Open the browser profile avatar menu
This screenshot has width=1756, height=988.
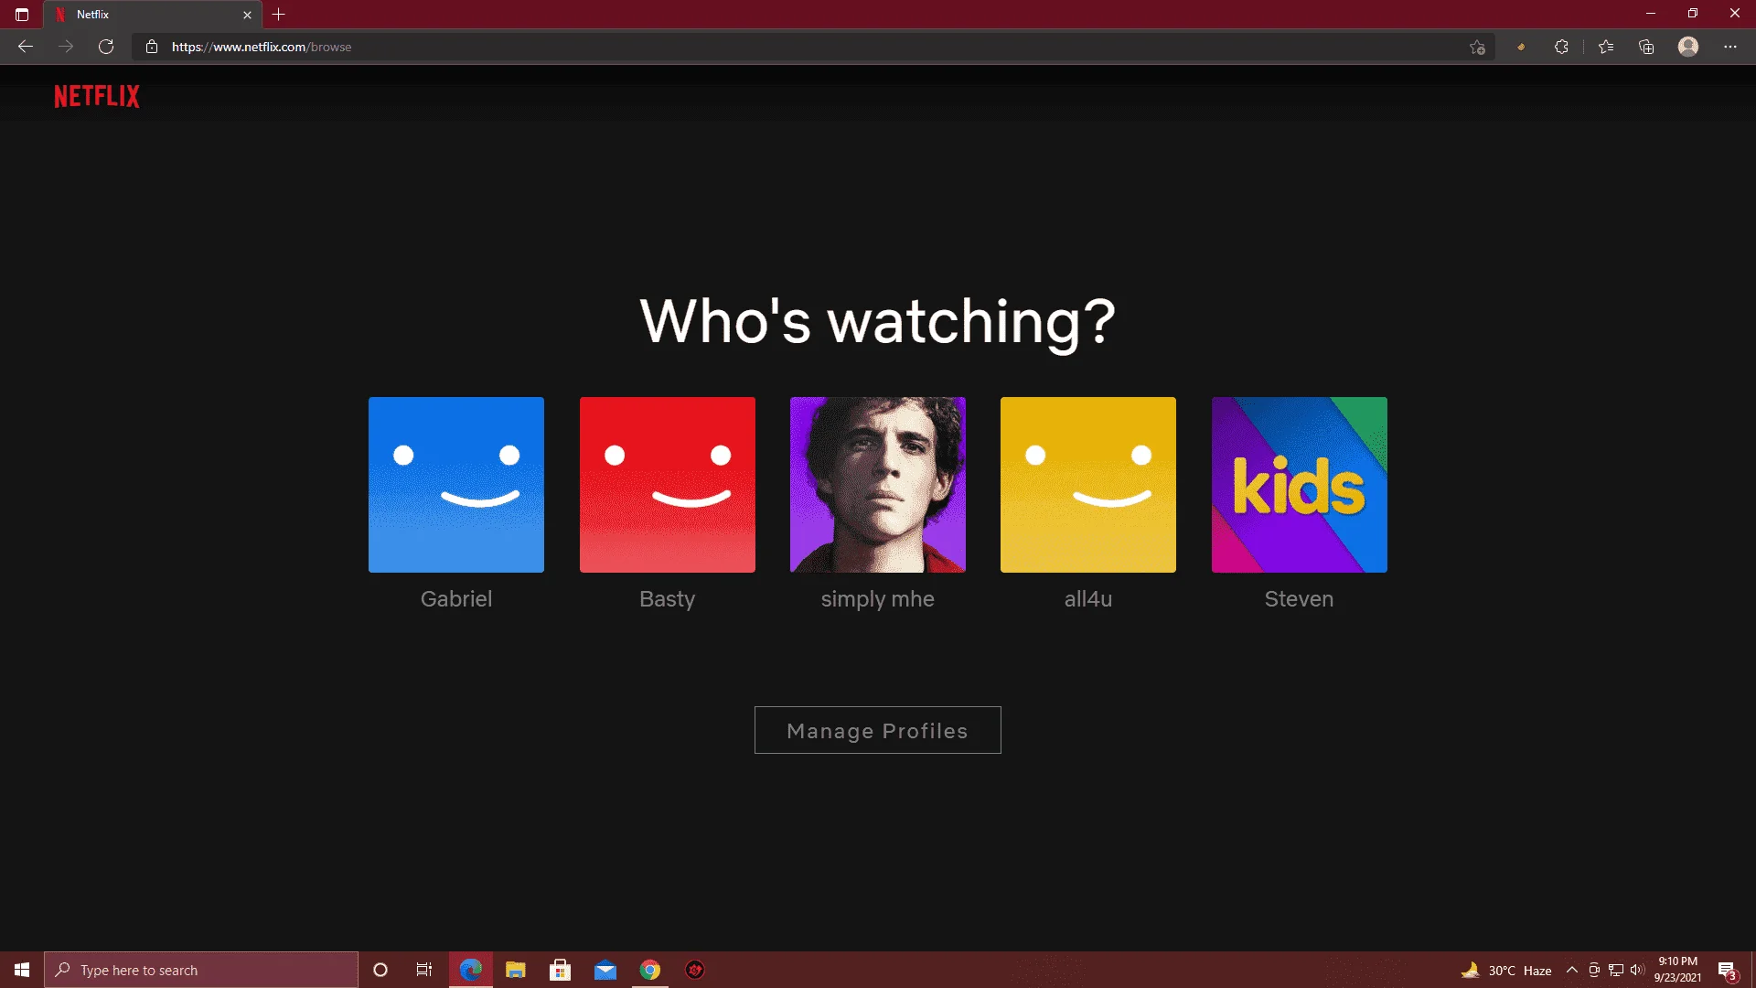[1688, 47]
